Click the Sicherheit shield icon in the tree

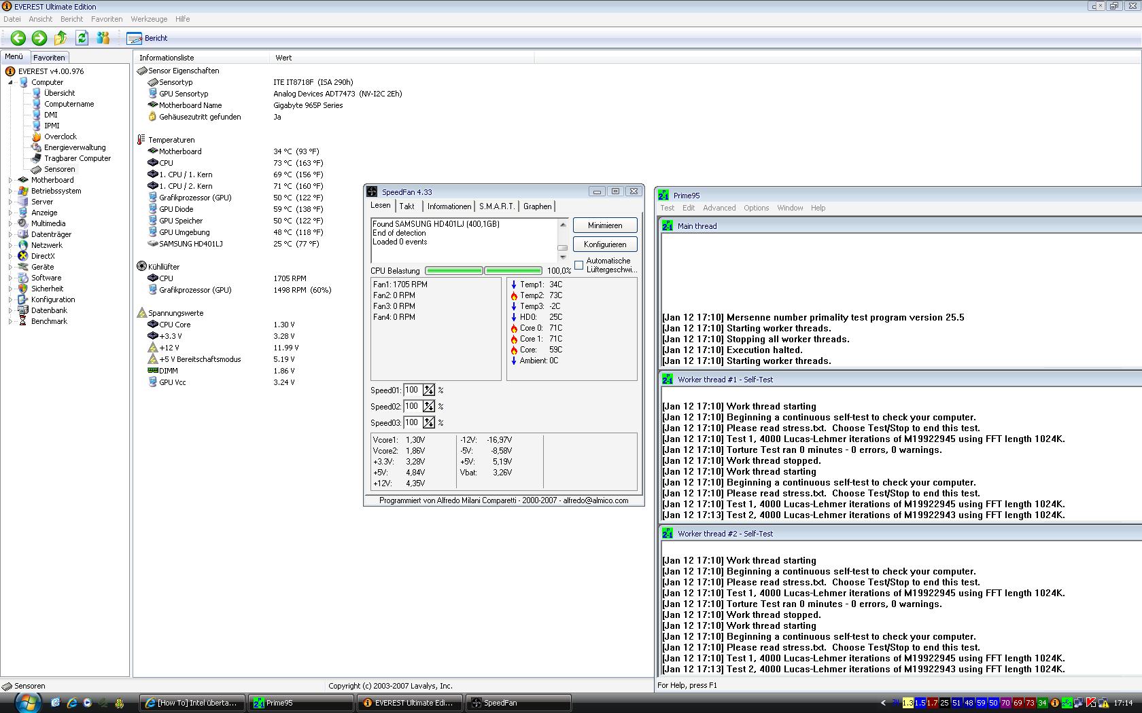(23, 289)
